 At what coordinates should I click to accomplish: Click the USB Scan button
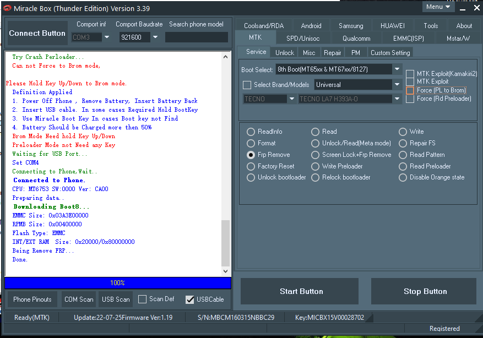pyautogui.click(x=116, y=299)
